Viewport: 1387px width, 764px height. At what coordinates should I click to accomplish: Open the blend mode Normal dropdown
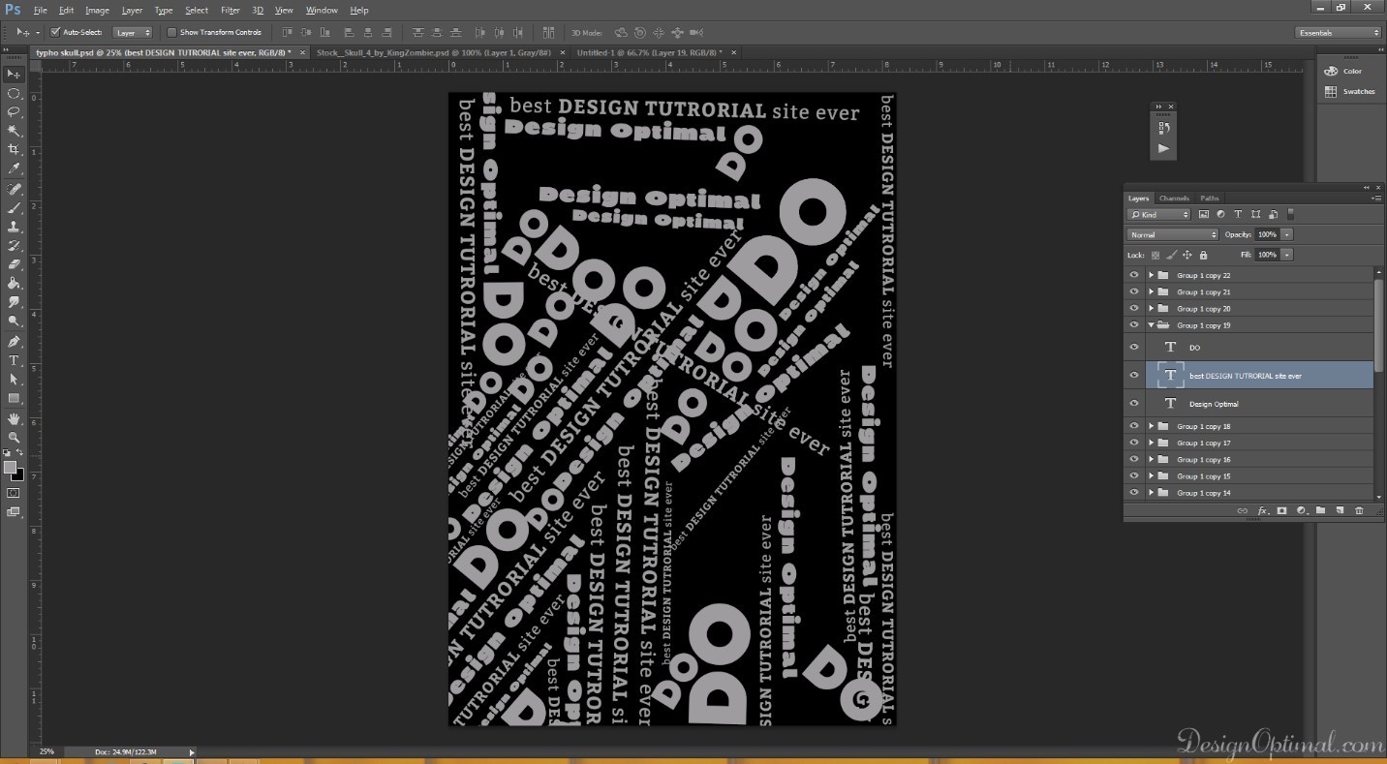tap(1172, 234)
